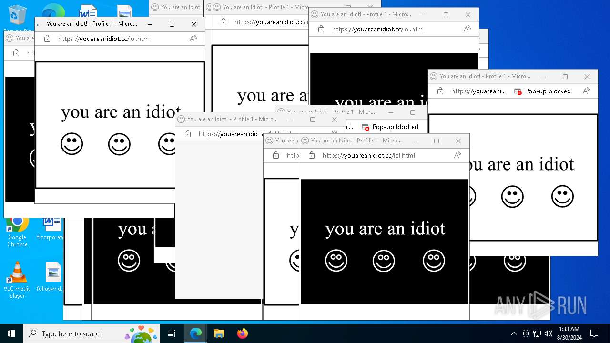610x343 pixels.
Task: Click 'you are an idiot' text in the active white window
Action: pyautogui.click(x=121, y=111)
